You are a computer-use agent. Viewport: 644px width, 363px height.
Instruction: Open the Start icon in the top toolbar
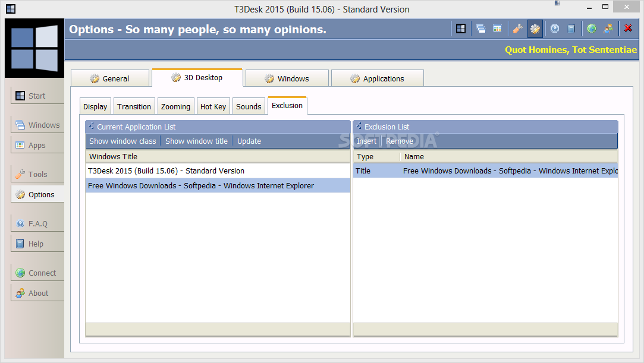461,29
